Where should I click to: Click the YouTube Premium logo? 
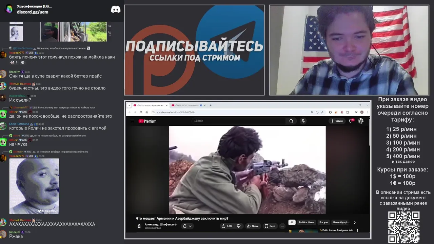147,121
